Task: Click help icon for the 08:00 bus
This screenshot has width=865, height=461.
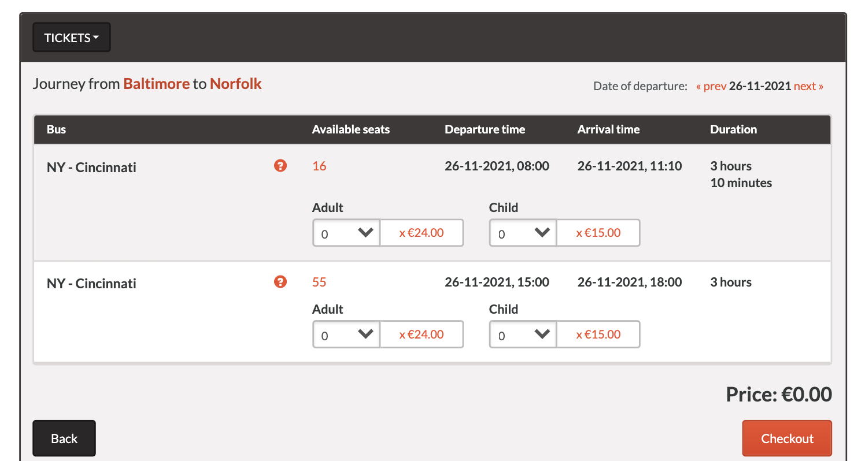Action: click(x=280, y=166)
